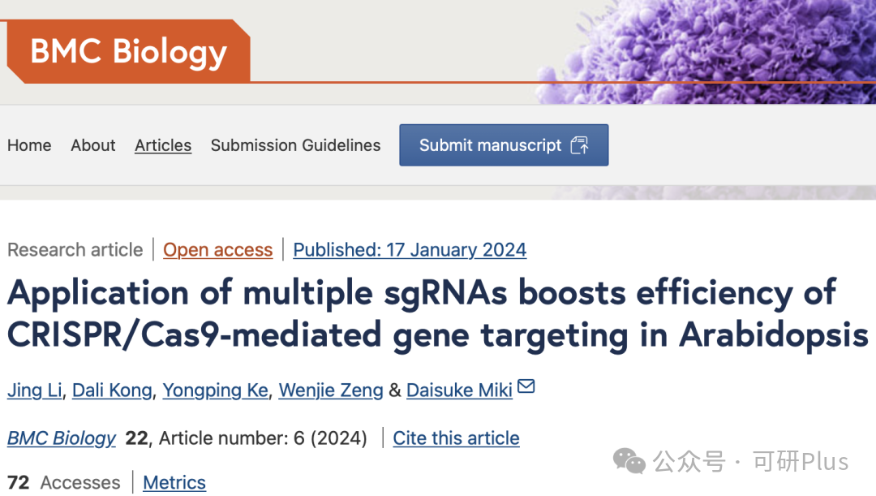Viewport: 876px width, 496px height.
Task: Click the upload icon on Submit manuscript
Action: 579,145
